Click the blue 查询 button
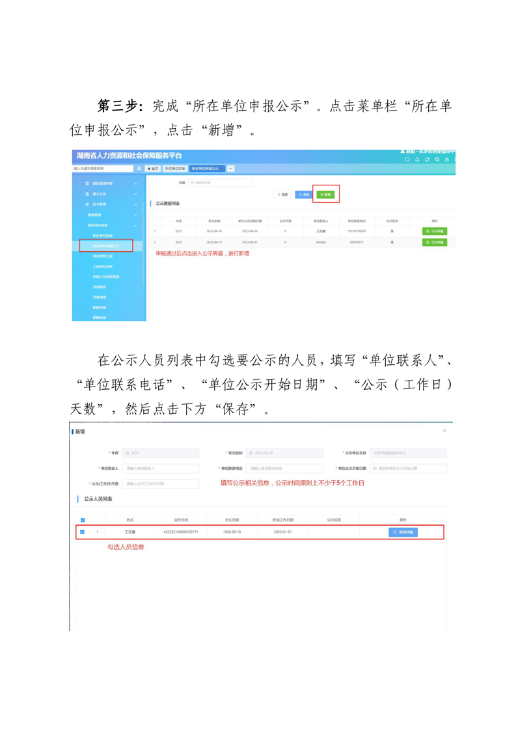The width and height of the screenshot is (516, 730). 303,195
